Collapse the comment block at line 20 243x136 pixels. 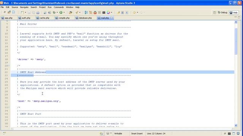[x=9, y=66]
